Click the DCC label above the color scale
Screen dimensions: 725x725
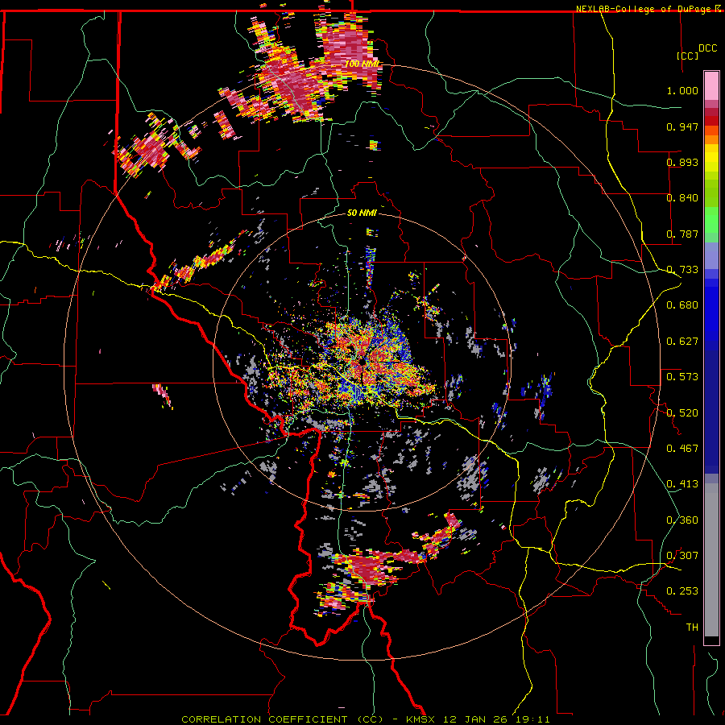[707, 48]
